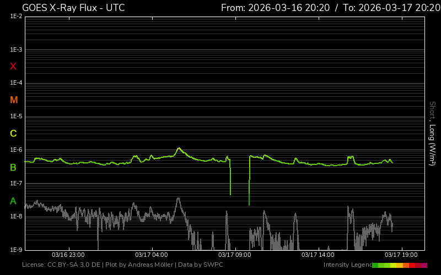
Task: Click the tallest peak of the gray short-wavelength curve
Action: [178, 199]
